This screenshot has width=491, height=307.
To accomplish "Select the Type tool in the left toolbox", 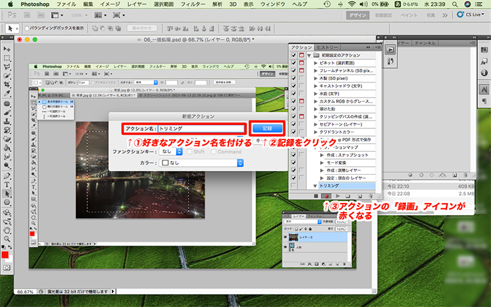I will (7, 185).
